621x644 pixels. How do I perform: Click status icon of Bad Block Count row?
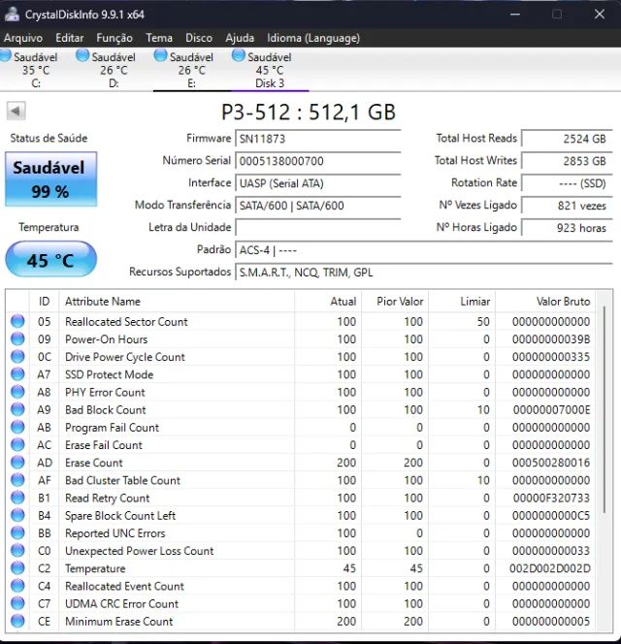pyautogui.click(x=17, y=409)
